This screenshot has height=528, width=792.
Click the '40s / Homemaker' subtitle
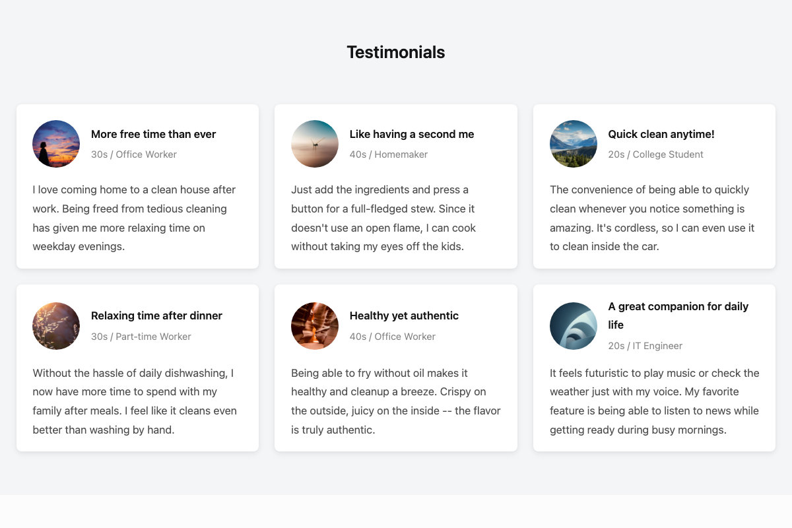pos(389,154)
